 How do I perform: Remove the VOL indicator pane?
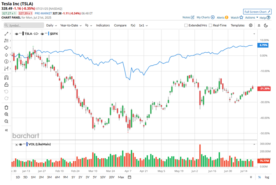coord(17,145)
